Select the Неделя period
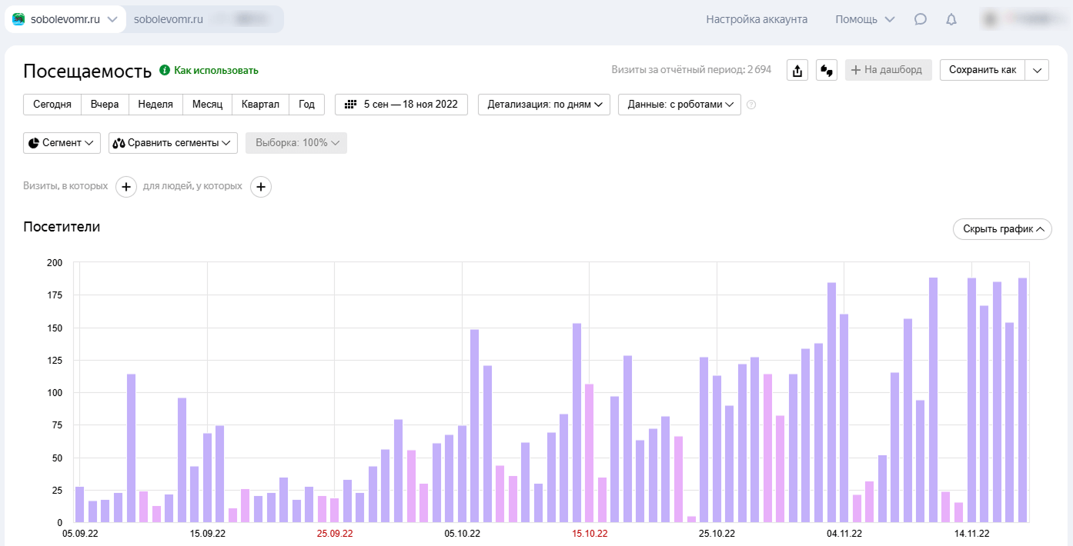 (x=155, y=105)
